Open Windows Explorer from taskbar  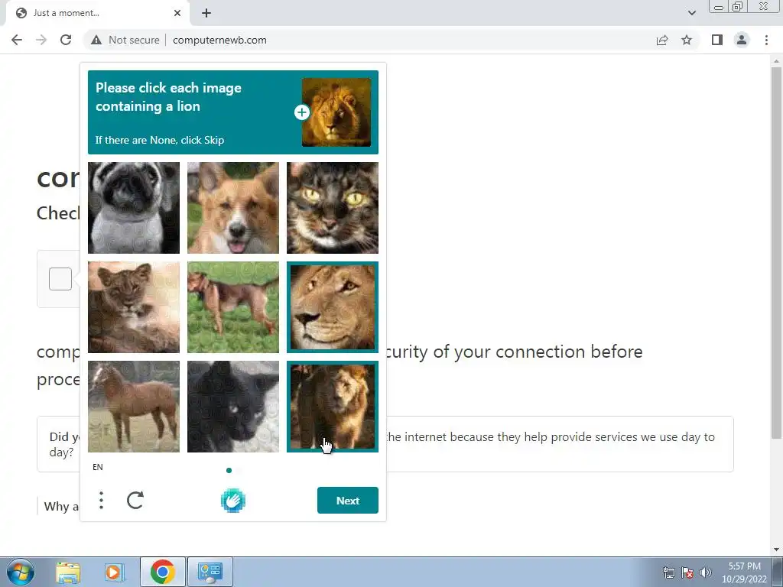tap(68, 572)
